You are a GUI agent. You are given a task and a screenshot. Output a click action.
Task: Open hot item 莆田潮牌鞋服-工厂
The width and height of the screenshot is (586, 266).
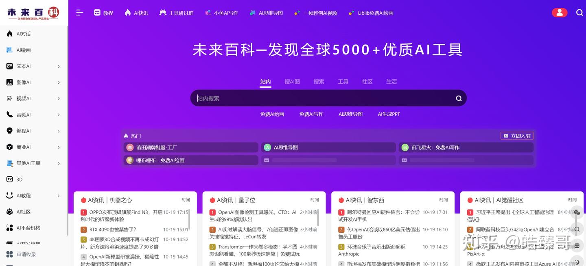(191, 147)
